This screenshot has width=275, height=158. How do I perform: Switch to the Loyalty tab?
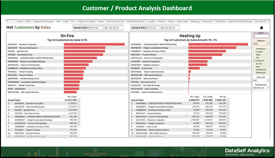tap(152, 21)
